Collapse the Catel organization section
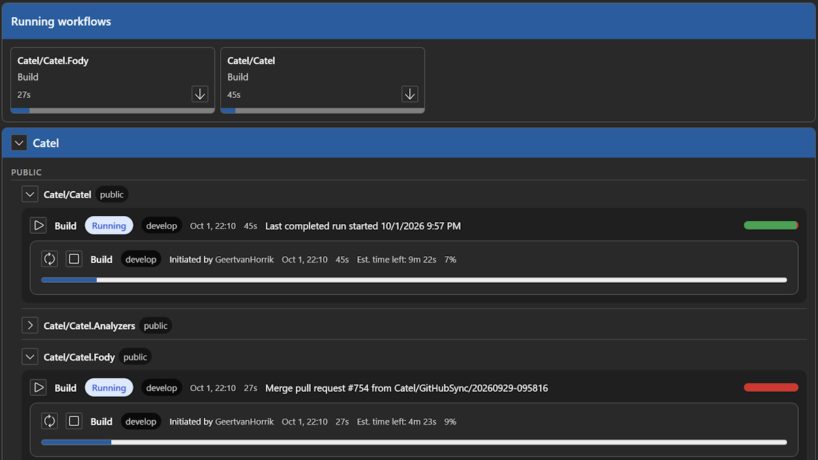The width and height of the screenshot is (818, 460). pyautogui.click(x=20, y=143)
